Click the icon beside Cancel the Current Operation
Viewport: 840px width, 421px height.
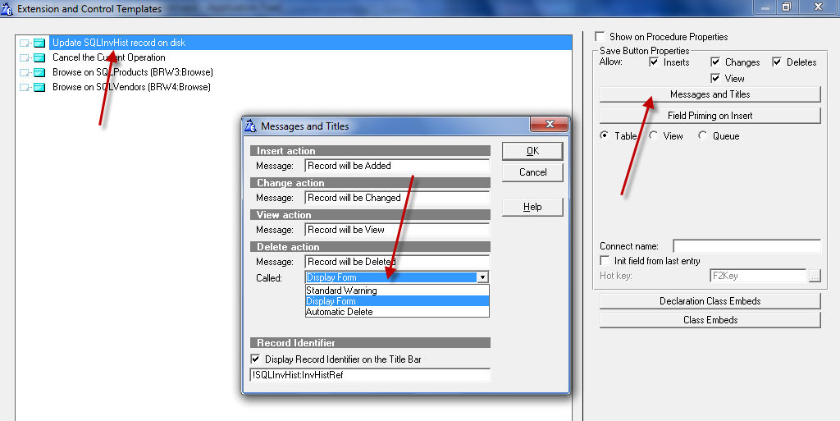pos(39,57)
